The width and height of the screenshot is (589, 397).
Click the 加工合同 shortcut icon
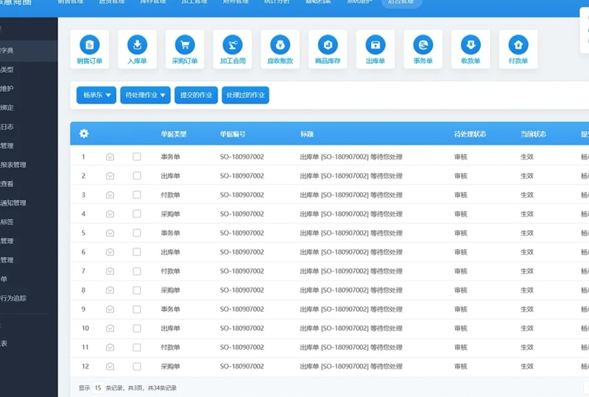[232, 44]
